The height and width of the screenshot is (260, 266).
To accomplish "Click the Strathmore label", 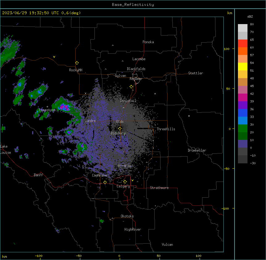I will pos(159,188).
